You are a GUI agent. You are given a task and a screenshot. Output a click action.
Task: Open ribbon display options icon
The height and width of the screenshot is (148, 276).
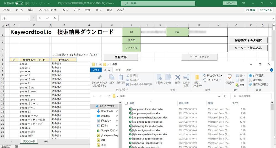(243, 3)
